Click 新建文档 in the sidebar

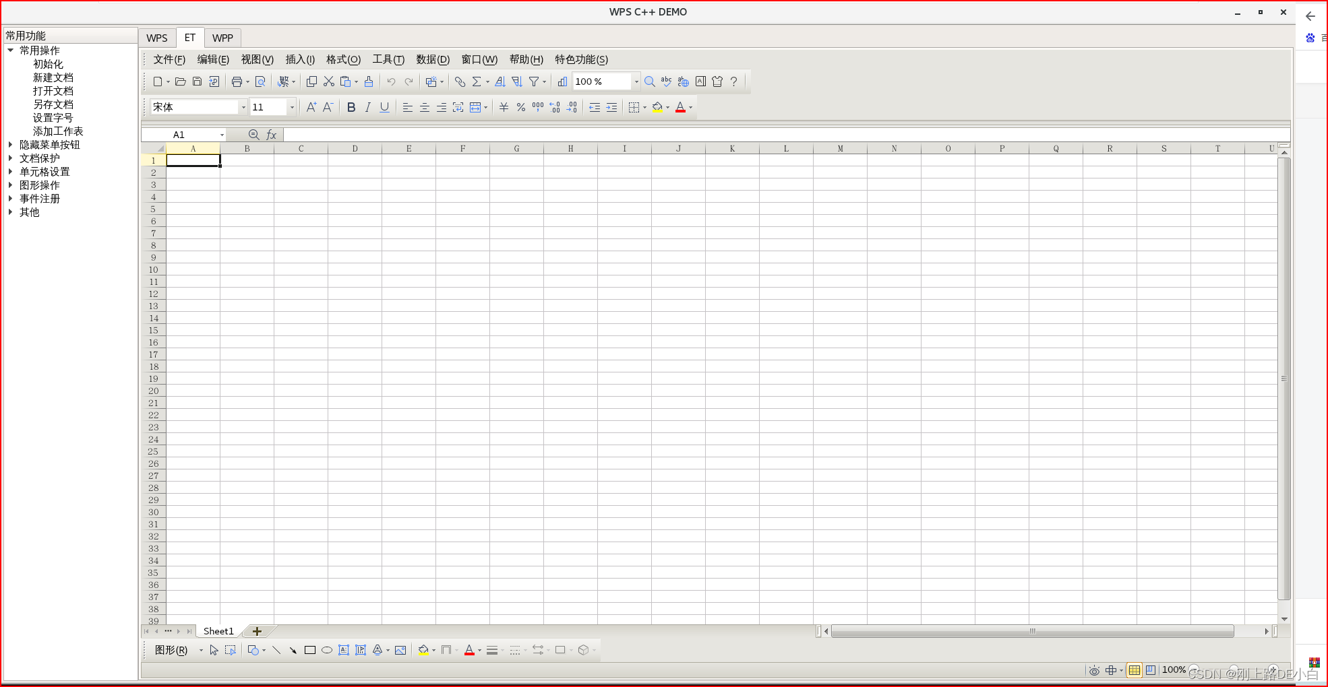pos(53,77)
